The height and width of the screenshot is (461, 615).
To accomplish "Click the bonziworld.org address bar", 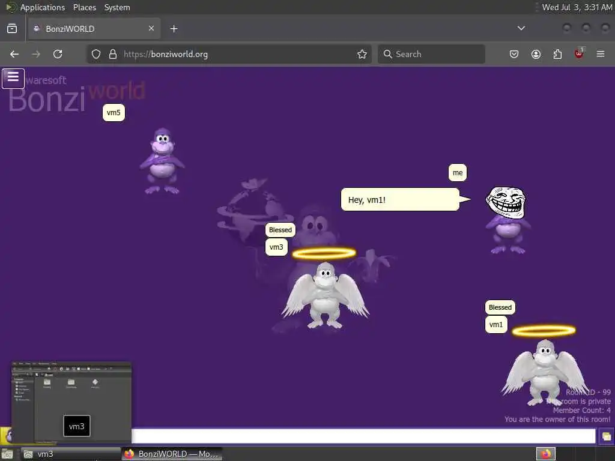I will click(x=229, y=54).
